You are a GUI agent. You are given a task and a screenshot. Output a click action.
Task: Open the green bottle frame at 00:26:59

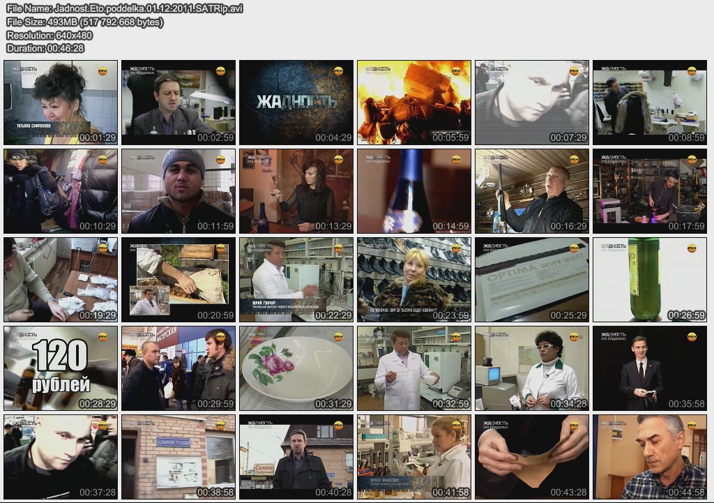point(650,280)
